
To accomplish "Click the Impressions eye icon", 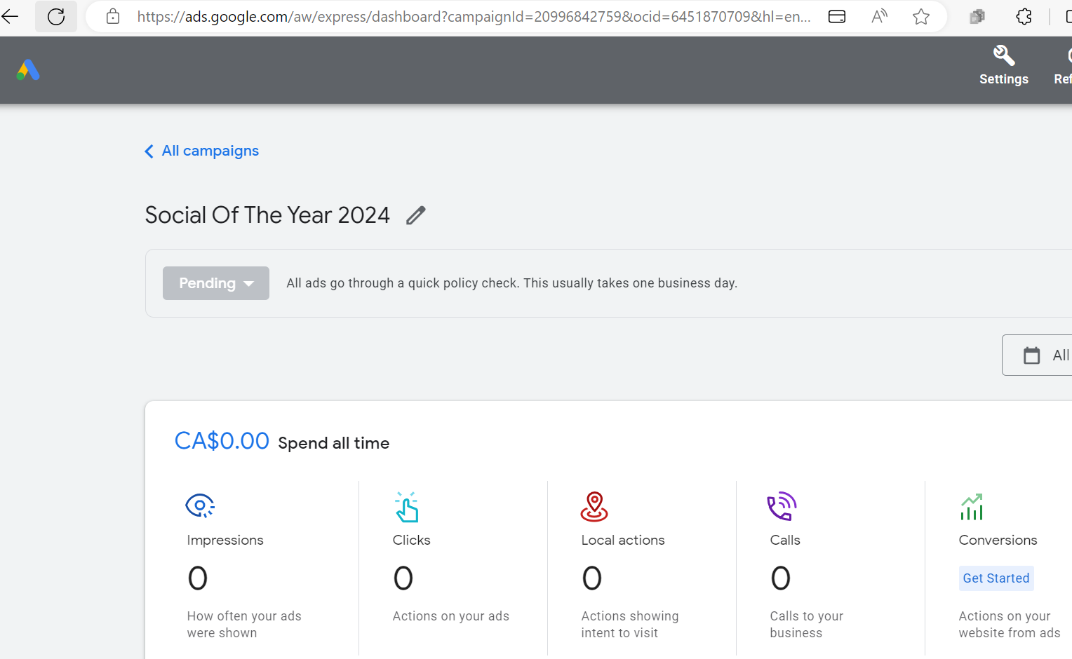I will coord(199,505).
